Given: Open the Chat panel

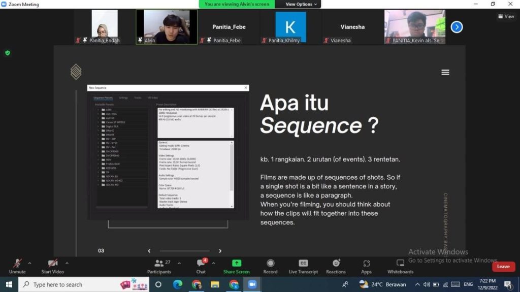Looking at the screenshot, I should click(x=201, y=267).
